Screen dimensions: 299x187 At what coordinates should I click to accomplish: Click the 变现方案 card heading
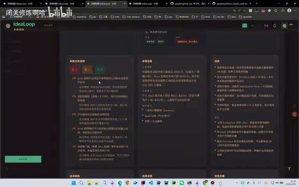pos(220,176)
